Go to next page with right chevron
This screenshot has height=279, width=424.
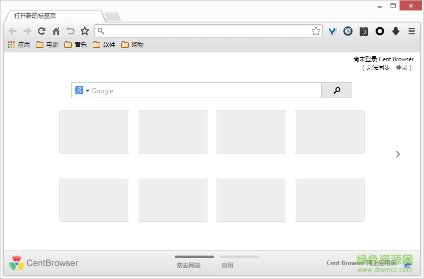398,154
